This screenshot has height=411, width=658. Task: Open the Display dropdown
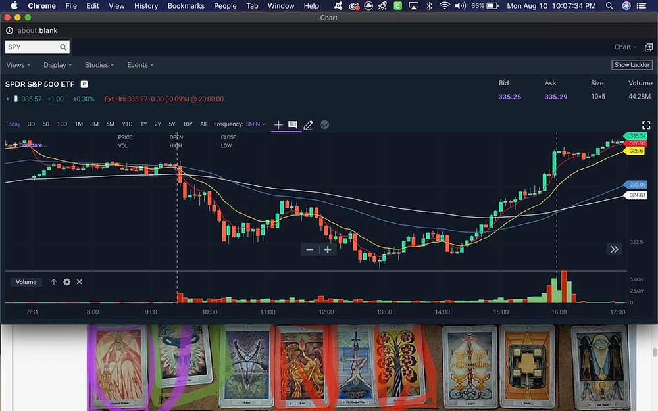(57, 65)
